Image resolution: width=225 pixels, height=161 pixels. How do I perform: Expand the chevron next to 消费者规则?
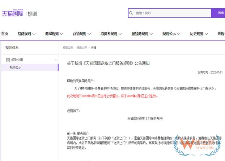[120, 34]
